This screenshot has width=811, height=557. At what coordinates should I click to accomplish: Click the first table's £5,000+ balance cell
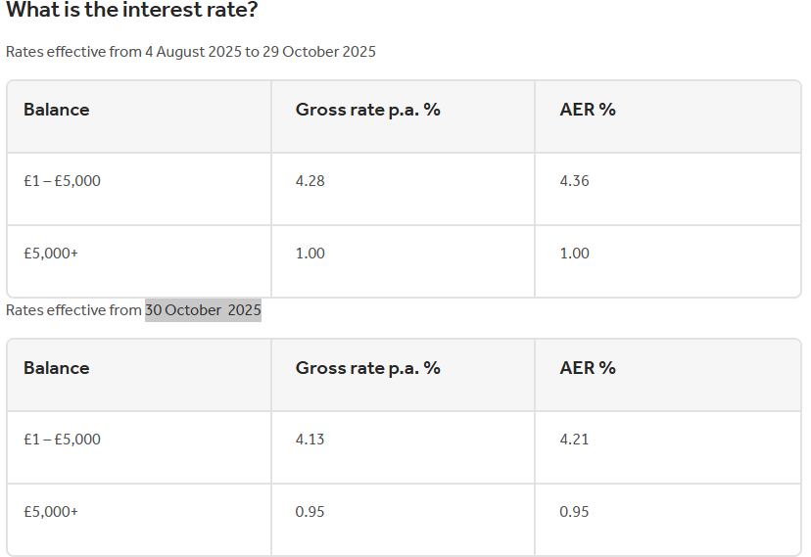click(139, 261)
